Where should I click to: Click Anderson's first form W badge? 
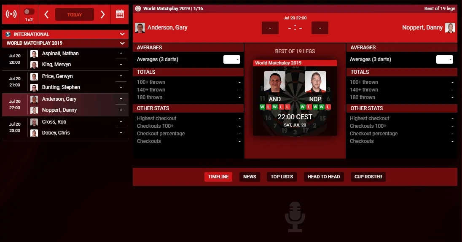pos(262,107)
